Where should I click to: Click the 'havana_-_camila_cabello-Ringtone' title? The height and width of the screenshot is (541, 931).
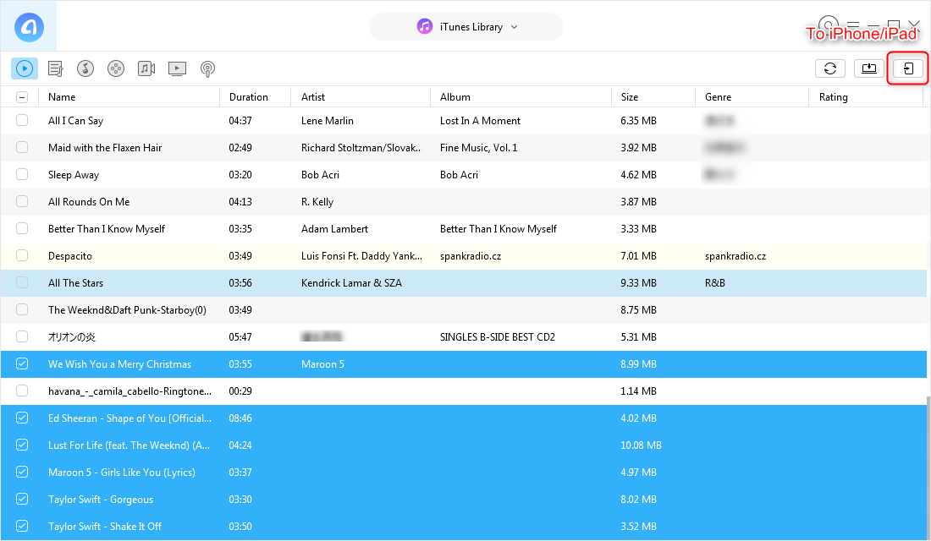click(x=129, y=391)
